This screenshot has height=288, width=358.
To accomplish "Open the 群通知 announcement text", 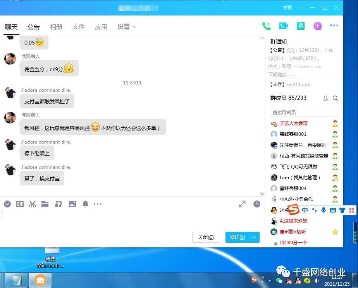I will 301,62.
